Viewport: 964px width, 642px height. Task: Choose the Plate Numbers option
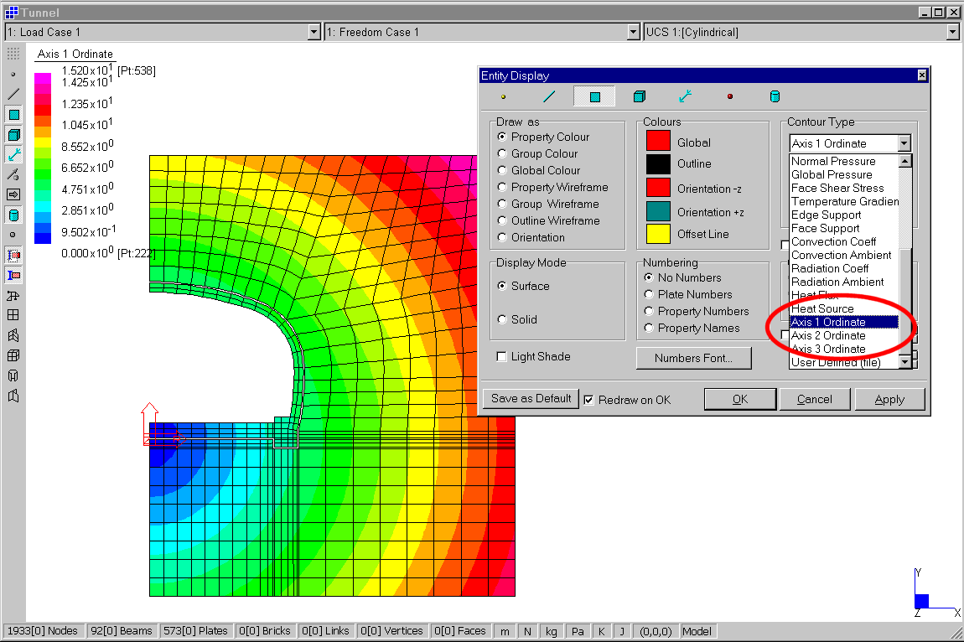click(x=649, y=294)
